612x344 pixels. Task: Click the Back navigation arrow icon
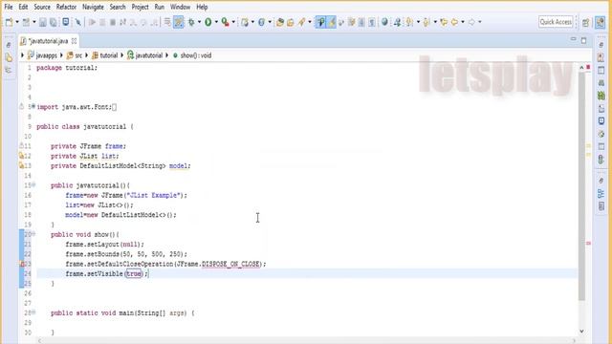[455, 22]
